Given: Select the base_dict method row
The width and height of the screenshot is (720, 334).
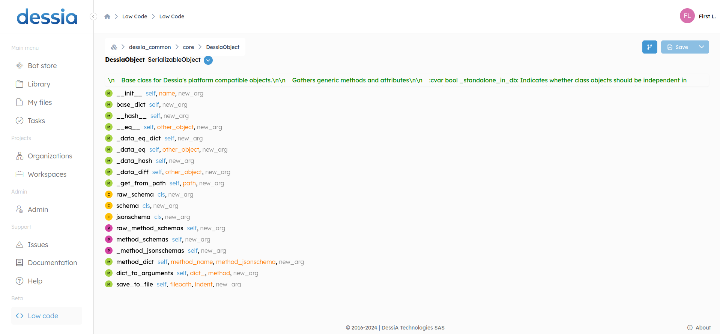Looking at the screenshot, I should tap(146, 104).
